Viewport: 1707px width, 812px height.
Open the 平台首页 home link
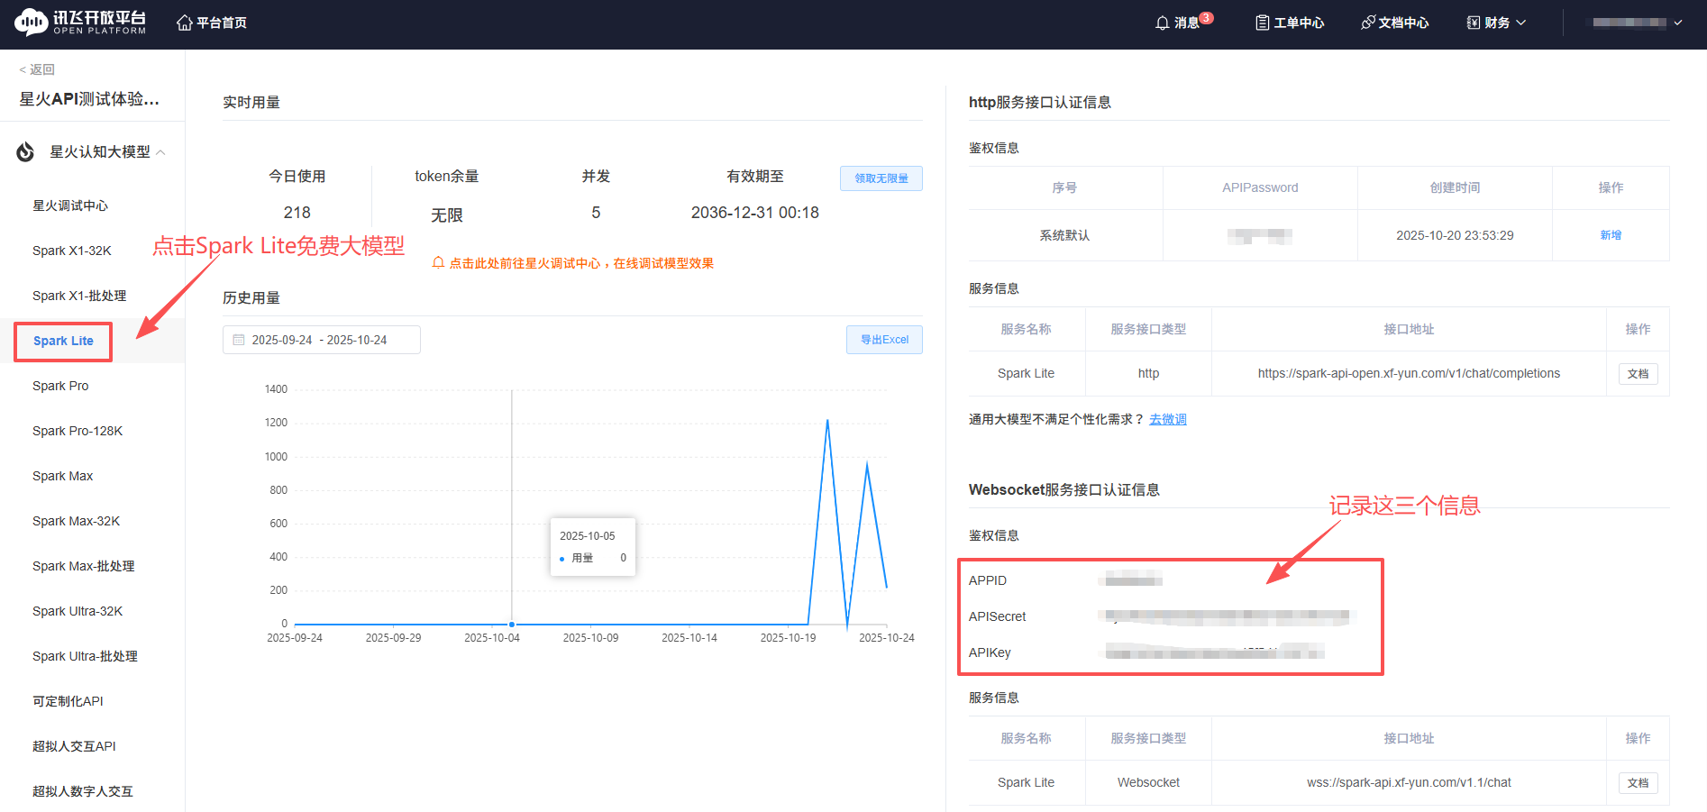coord(212,23)
